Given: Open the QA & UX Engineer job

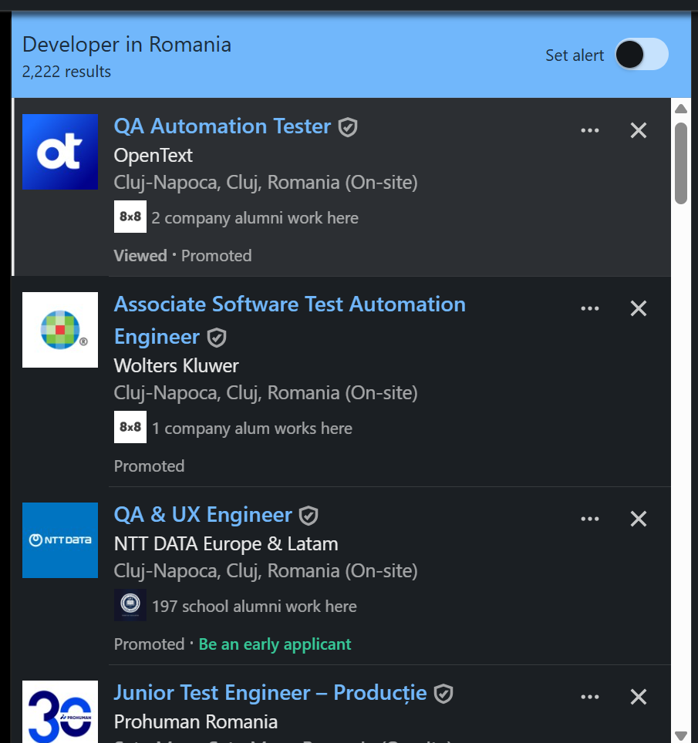Looking at the screenshot, I should [203, 515].
